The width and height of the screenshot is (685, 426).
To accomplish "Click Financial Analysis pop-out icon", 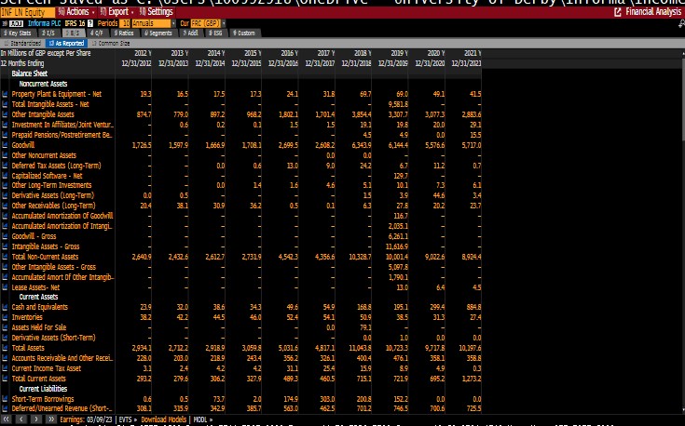I will point(618,12).
